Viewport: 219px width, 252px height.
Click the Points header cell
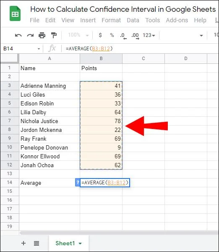[101, 68]
